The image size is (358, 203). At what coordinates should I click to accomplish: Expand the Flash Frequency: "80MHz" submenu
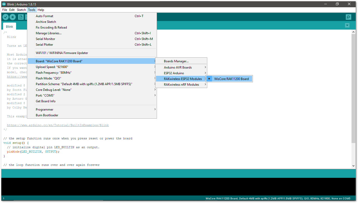(92, 73)
